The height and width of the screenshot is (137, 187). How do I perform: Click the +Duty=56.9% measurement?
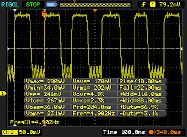[x=139, y=107]
